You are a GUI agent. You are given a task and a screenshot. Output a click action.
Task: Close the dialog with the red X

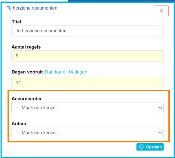tap(161, 11)
